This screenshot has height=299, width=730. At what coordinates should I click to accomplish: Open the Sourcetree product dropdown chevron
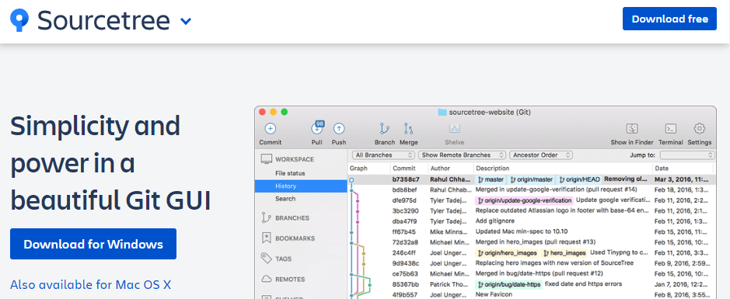186,21
